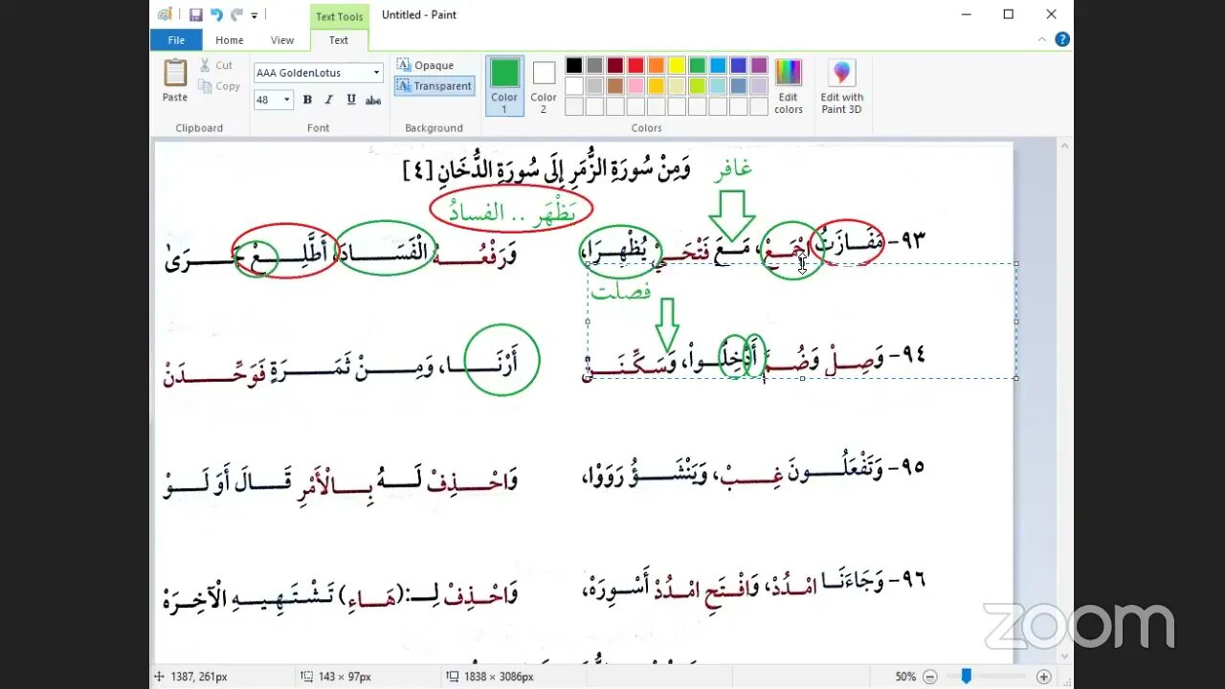The image size is (1225, 689).
Task: Minimize the Paint window
Action: [x=966, y=14]
